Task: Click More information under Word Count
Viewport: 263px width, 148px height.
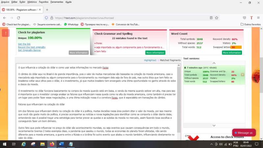Action: 232,53
